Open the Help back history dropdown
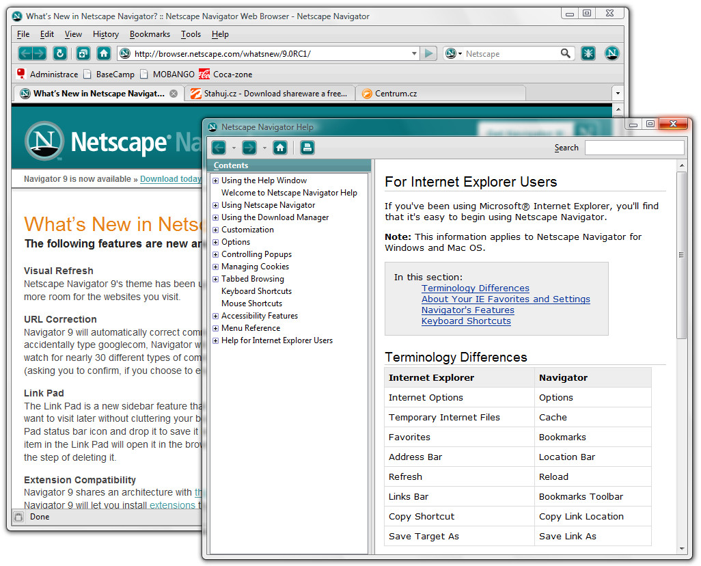This screenshot has width=701, height=566. (x=234, y=148)
